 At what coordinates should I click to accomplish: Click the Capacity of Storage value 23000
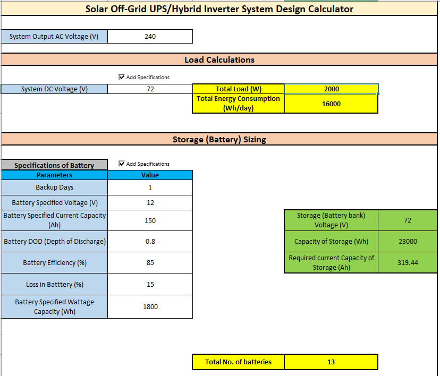click(408, 242)
